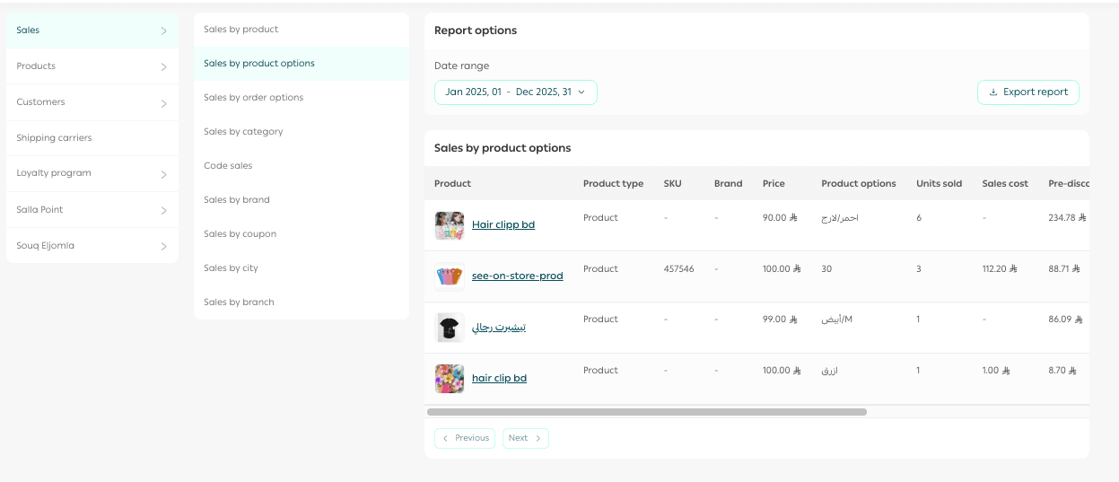Open the hair clip bd product link
The image size is (1119, 482).
(x=499, y=379)
